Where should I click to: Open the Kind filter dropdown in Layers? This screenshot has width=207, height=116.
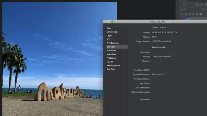[187, 5]
